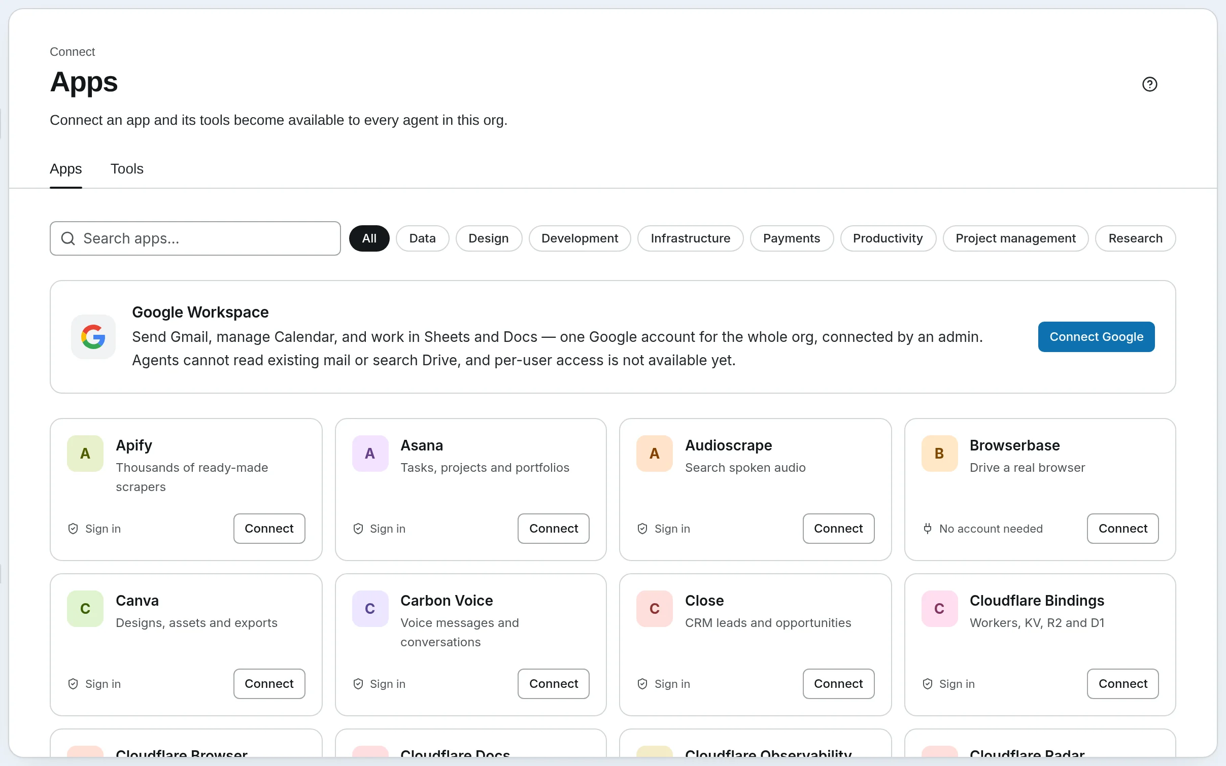
Task: Click the Browserbase letter avatar icon
Action: point(939,454)
